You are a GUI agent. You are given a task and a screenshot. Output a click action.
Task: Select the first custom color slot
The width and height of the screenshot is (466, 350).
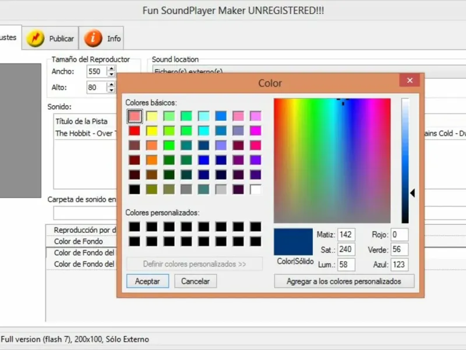click(135, 227)
